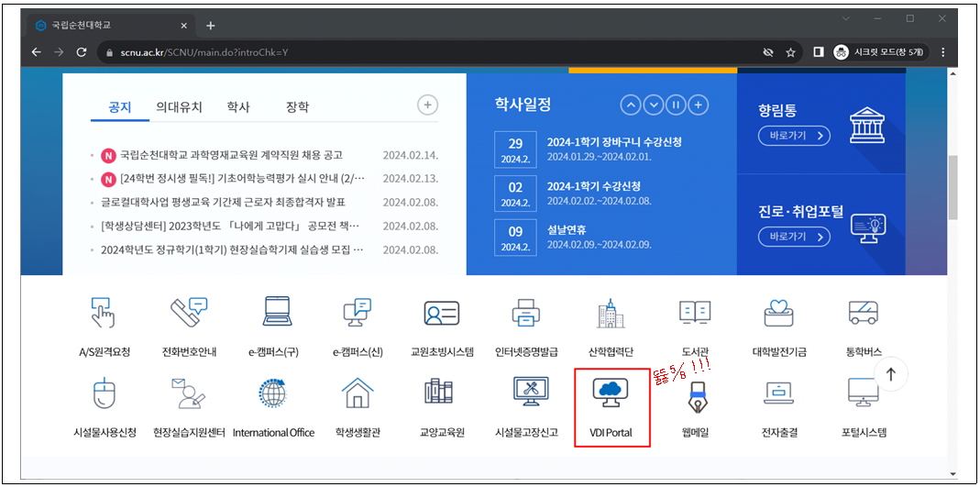Viewport: 980px width, 487px height.
Task: Open the Chrome three-dot menu
Action: point(943,52)
